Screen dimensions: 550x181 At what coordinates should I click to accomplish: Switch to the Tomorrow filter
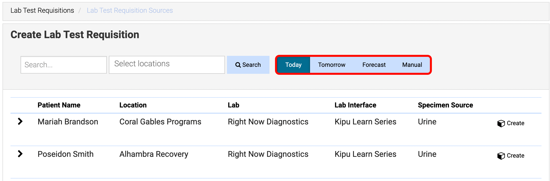332,65
